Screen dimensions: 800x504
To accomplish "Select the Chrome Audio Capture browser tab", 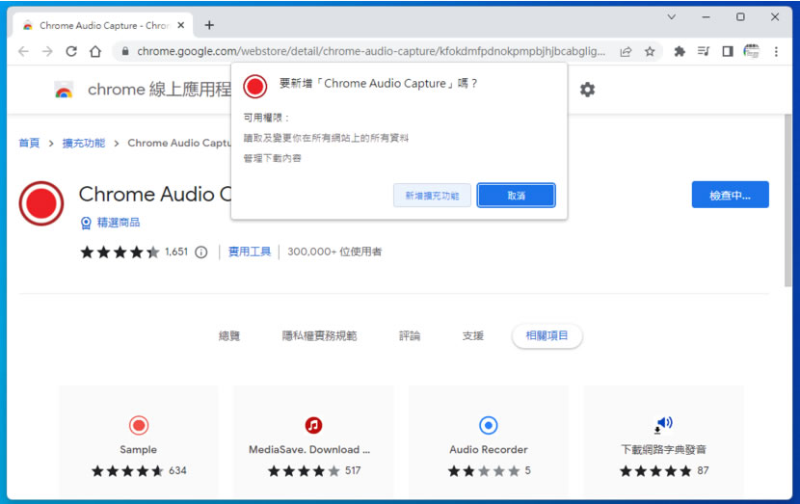I will tap(101, 25).
